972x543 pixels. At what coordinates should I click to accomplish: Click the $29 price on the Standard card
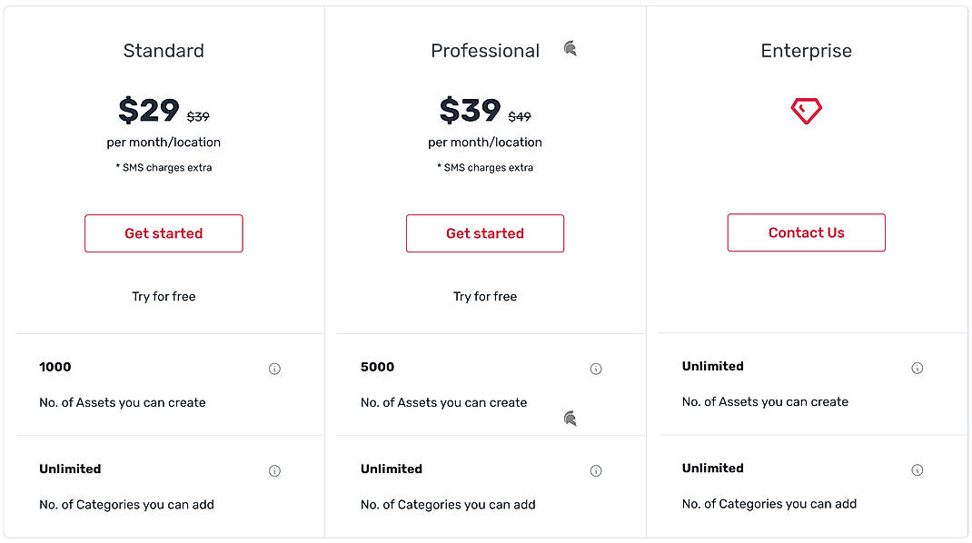[x=151, y=111]
